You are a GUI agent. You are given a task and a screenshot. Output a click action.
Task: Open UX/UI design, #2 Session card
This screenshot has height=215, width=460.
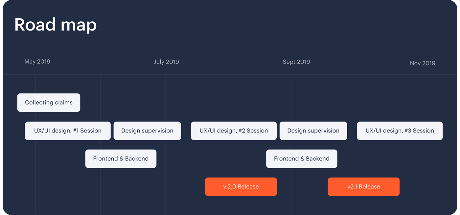pos(234,131)
